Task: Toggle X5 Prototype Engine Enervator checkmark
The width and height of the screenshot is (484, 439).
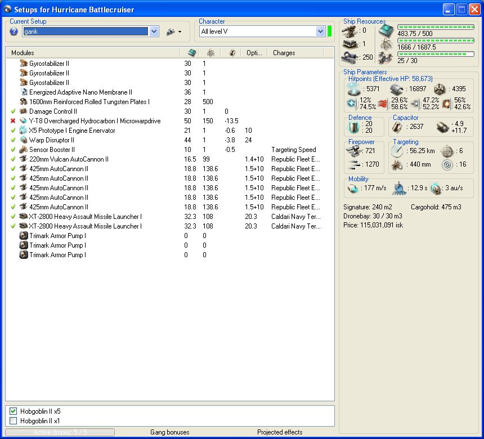Action: click(x=13, y=130)
